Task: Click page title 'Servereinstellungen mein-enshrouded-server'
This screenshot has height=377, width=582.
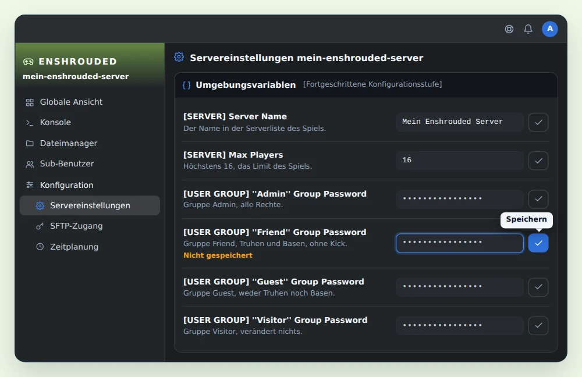Action: [x=307, y=58]
